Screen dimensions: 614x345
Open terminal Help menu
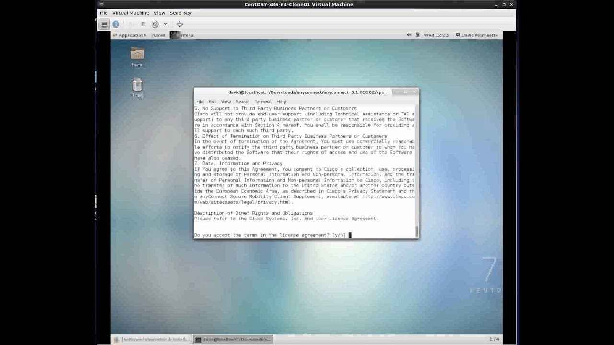point(281,102)
